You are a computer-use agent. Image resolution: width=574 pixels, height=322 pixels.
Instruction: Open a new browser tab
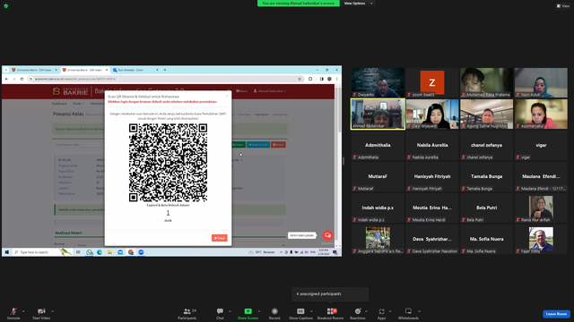coord(165,70)
